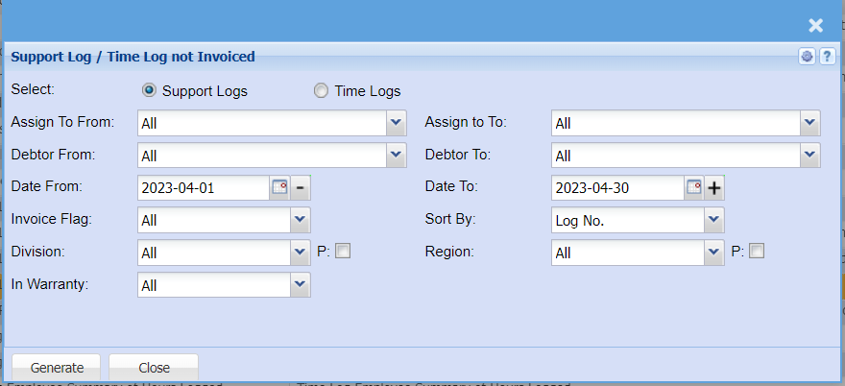Expand the Invoice Flag dropdown
The height and width of the screenshot is (386, 845).
tap(300, 220)
